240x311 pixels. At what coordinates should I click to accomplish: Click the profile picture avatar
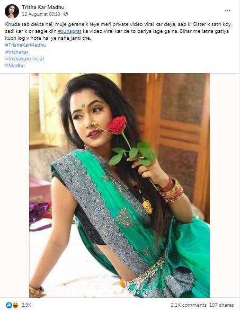(x=12, y=11)
